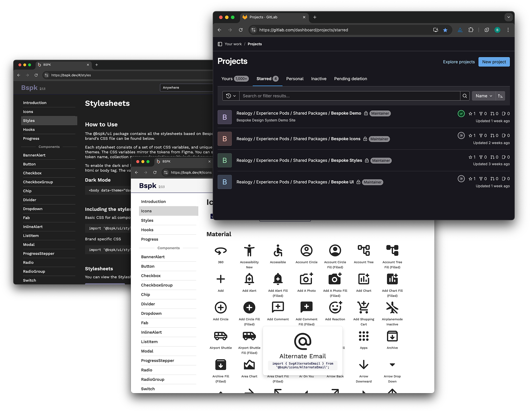Image resolution: width=531 pixels, height=412 pixels.
Task: Expand the Bespoke Icons project row
Action: click(461, 135)
